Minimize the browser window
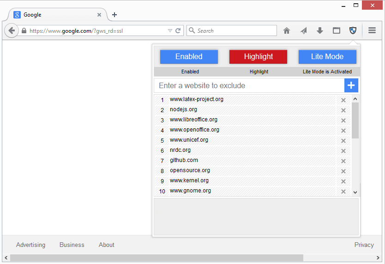Screen dimensions: 385x264 pyautogui.click(x=343, y=6)
